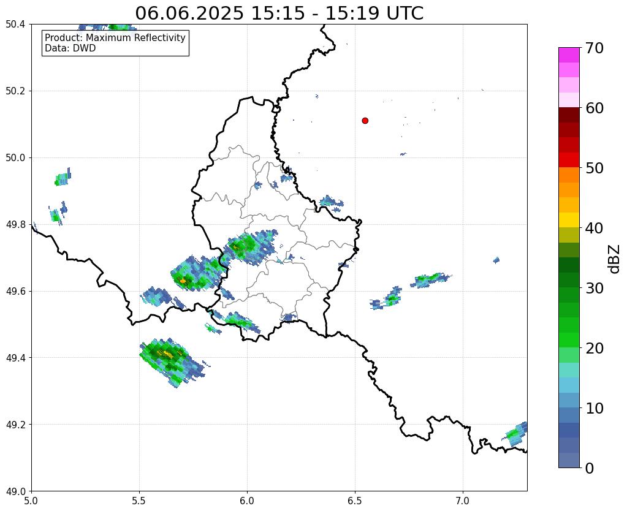The image size is (627, 511).
Task: Click colorbar tick label 30
Action: 595,288
